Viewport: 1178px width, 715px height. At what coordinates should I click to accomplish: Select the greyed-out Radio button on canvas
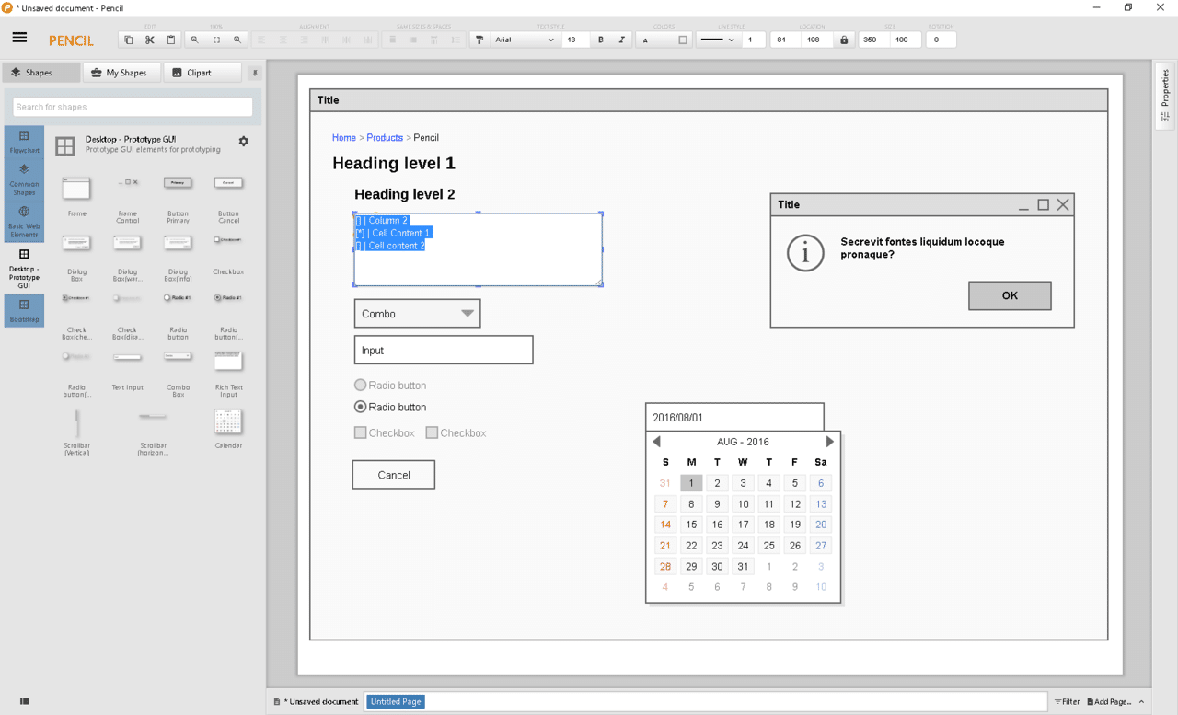click(390, 385)
